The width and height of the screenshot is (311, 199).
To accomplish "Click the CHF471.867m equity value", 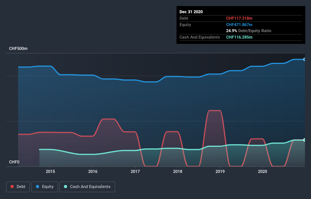I will (x=239, y=25).
